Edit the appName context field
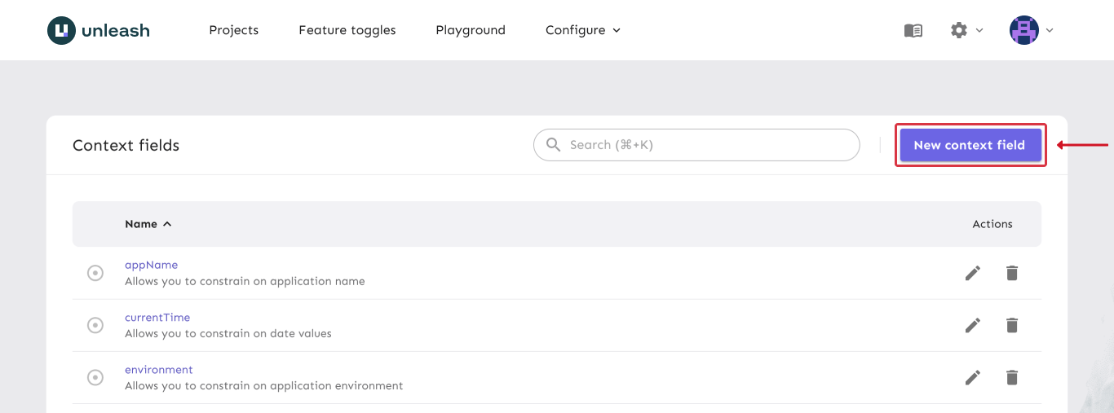 coord(972,273)
